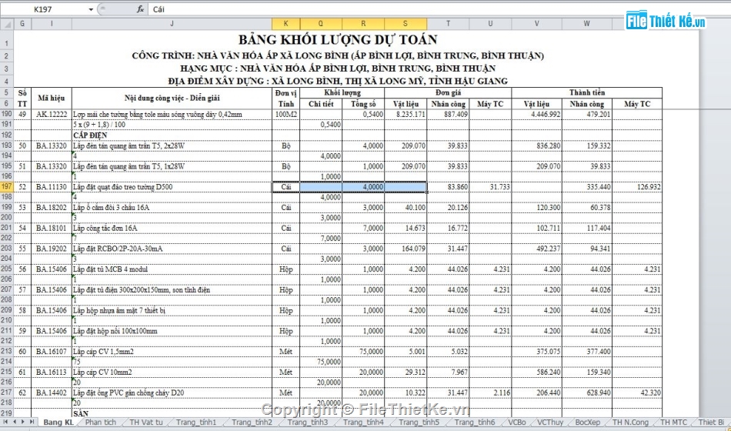Click the code cell BA.11130
Screen dimensions: 731x431
click(x=52, y=186)
